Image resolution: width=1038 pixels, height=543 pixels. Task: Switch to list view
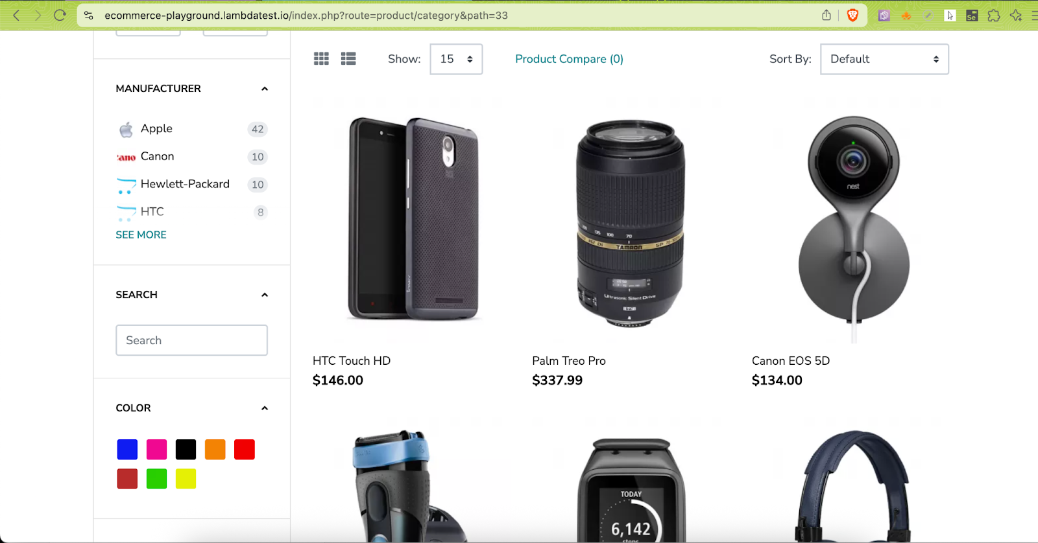[348, 59]
